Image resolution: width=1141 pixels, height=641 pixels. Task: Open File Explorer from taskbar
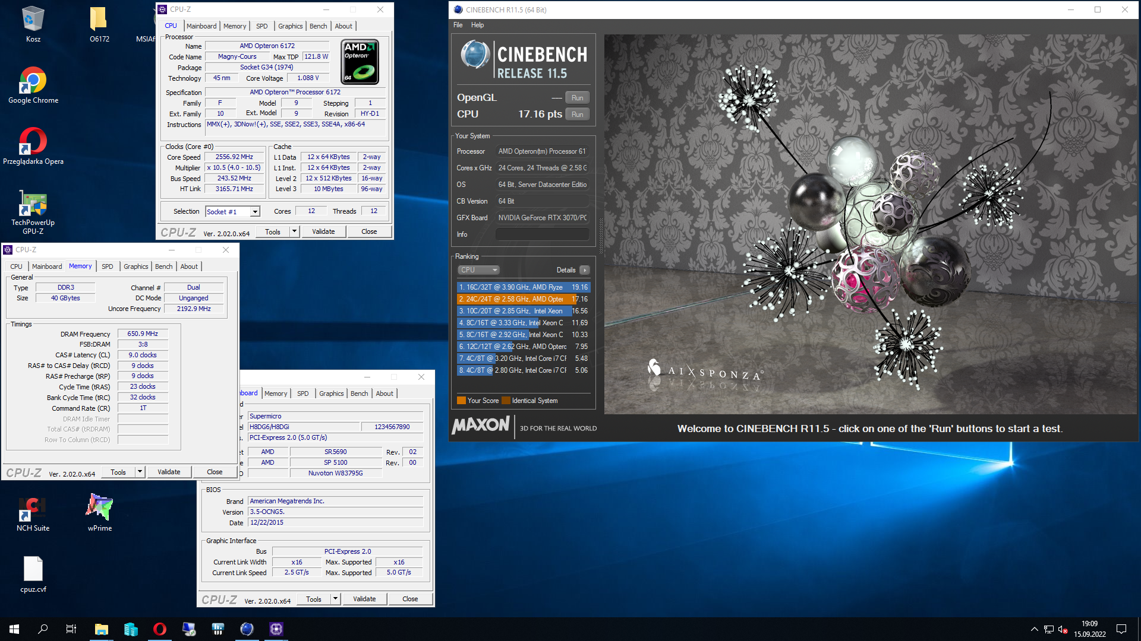click(102, 629)
